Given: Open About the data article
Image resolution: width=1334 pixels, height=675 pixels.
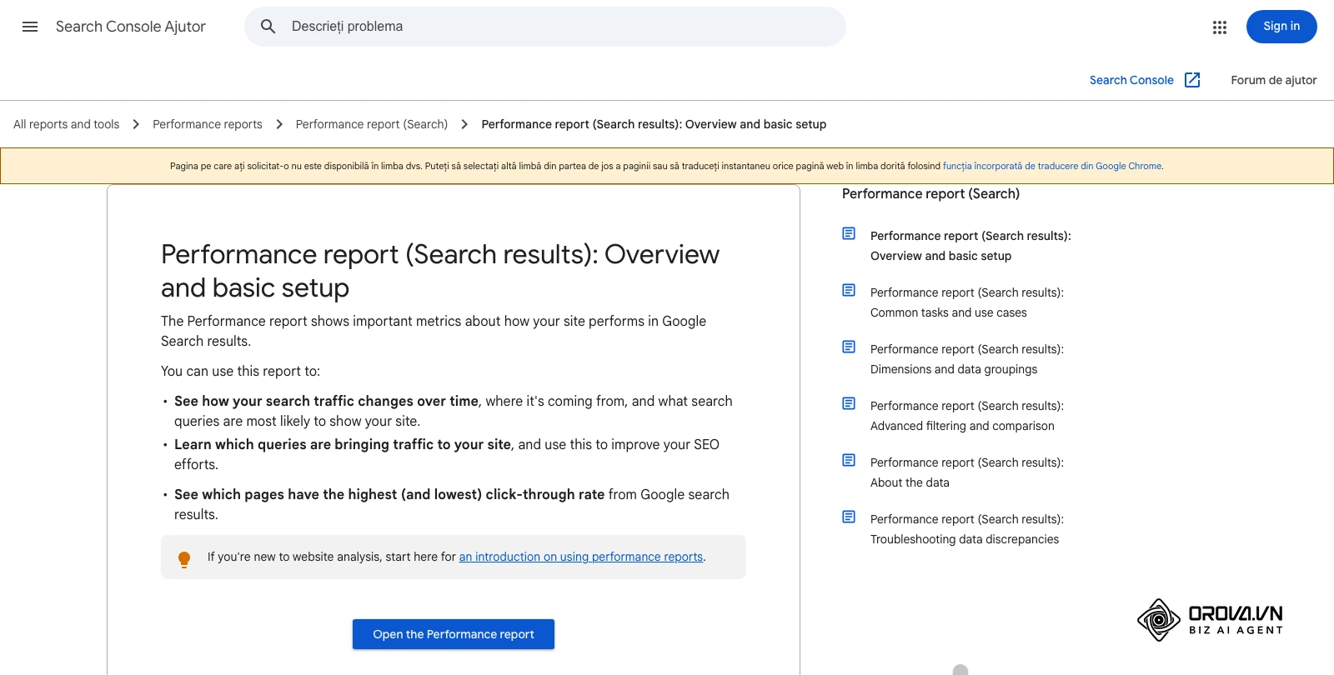Looking at the screenshot, I should [x=967, y=472].
